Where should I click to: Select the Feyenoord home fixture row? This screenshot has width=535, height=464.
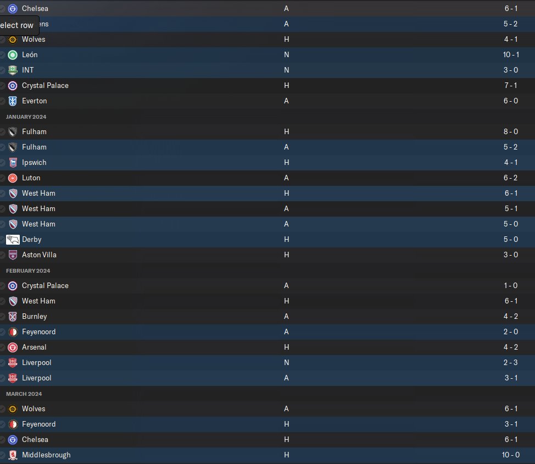click(x=267, y=424)
